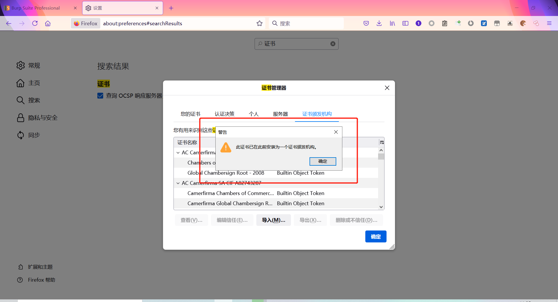Image resolution: width=558 pixels, height=302 pixels.
Task: Click the blue Z extension icon
Action: coord(484,23)
